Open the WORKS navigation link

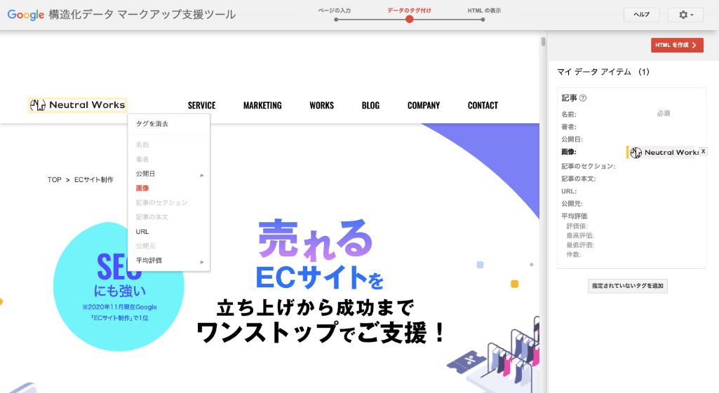(321, 105)
